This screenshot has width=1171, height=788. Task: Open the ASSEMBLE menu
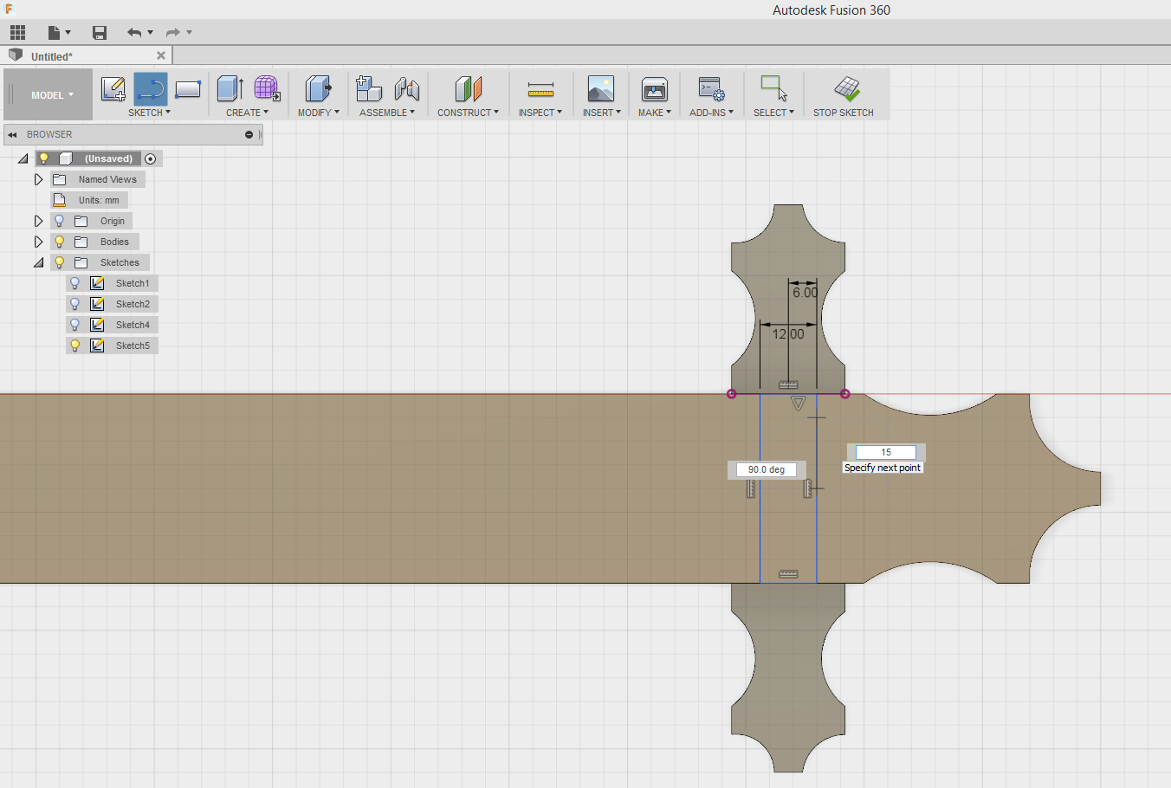[387, 113]
